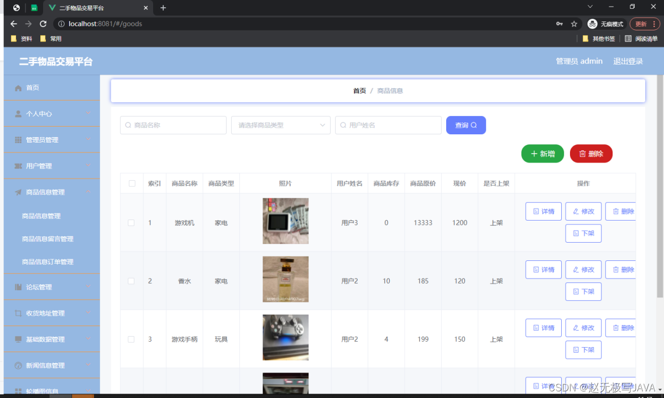Screen dimensions: 664x398
Task: Click the red 删除 button
Action: [x=591, y=154]
